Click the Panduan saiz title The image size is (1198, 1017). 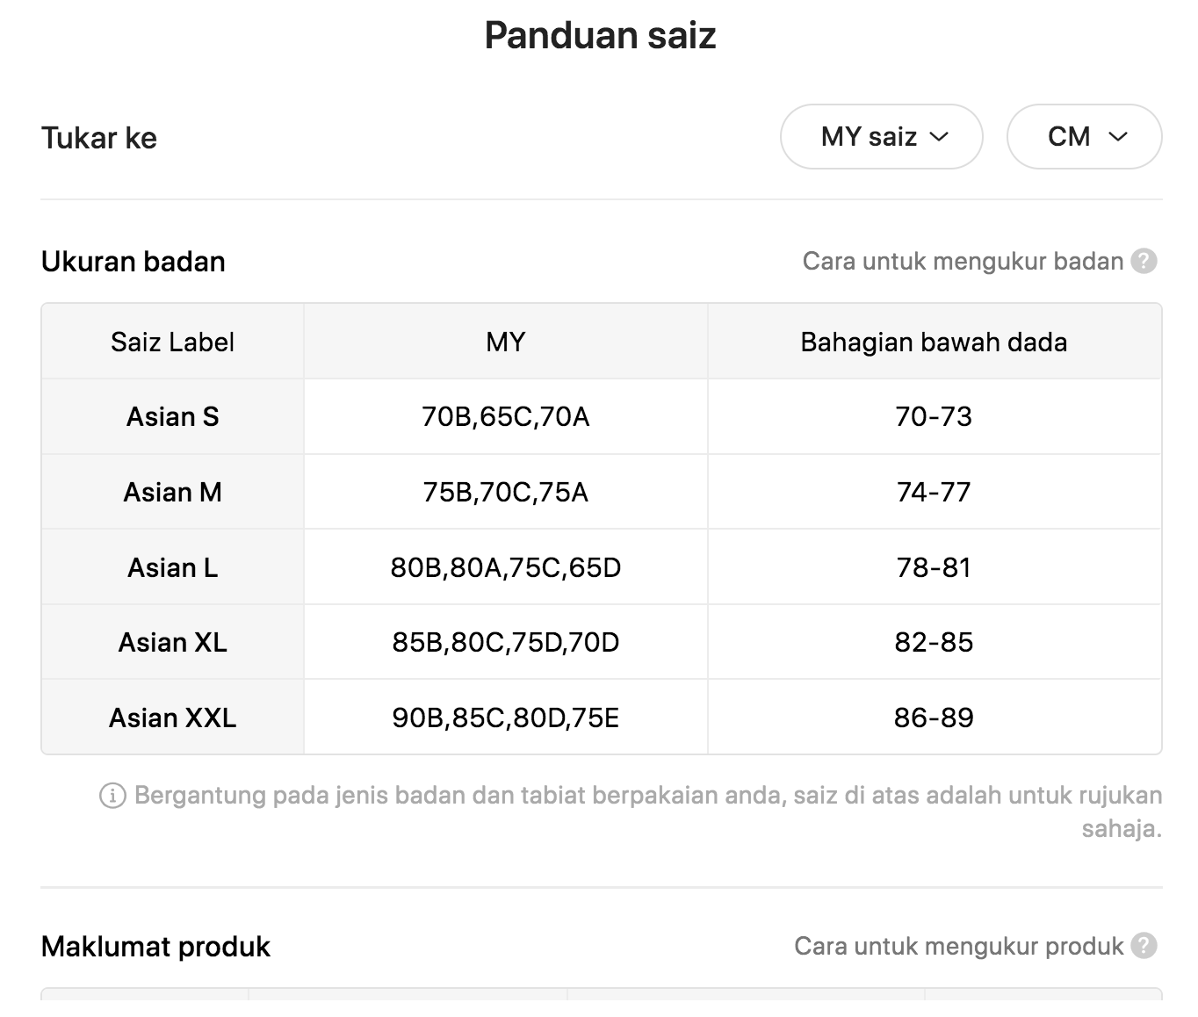click(x=601, y=35)
